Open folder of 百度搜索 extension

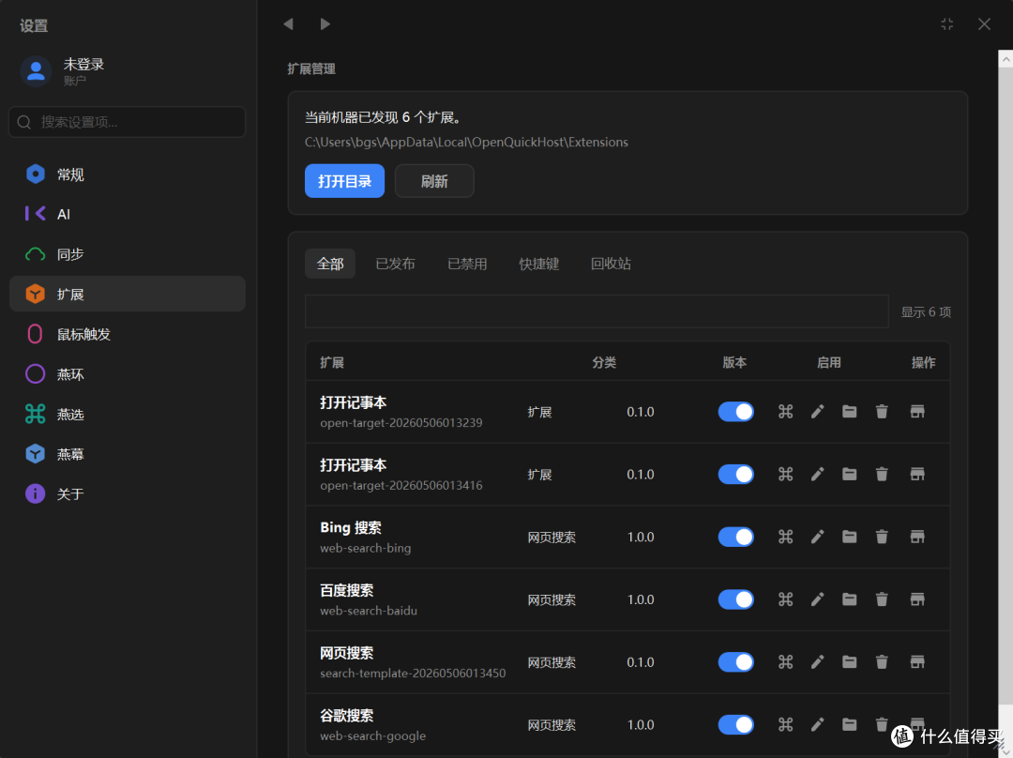click(849, 599)
